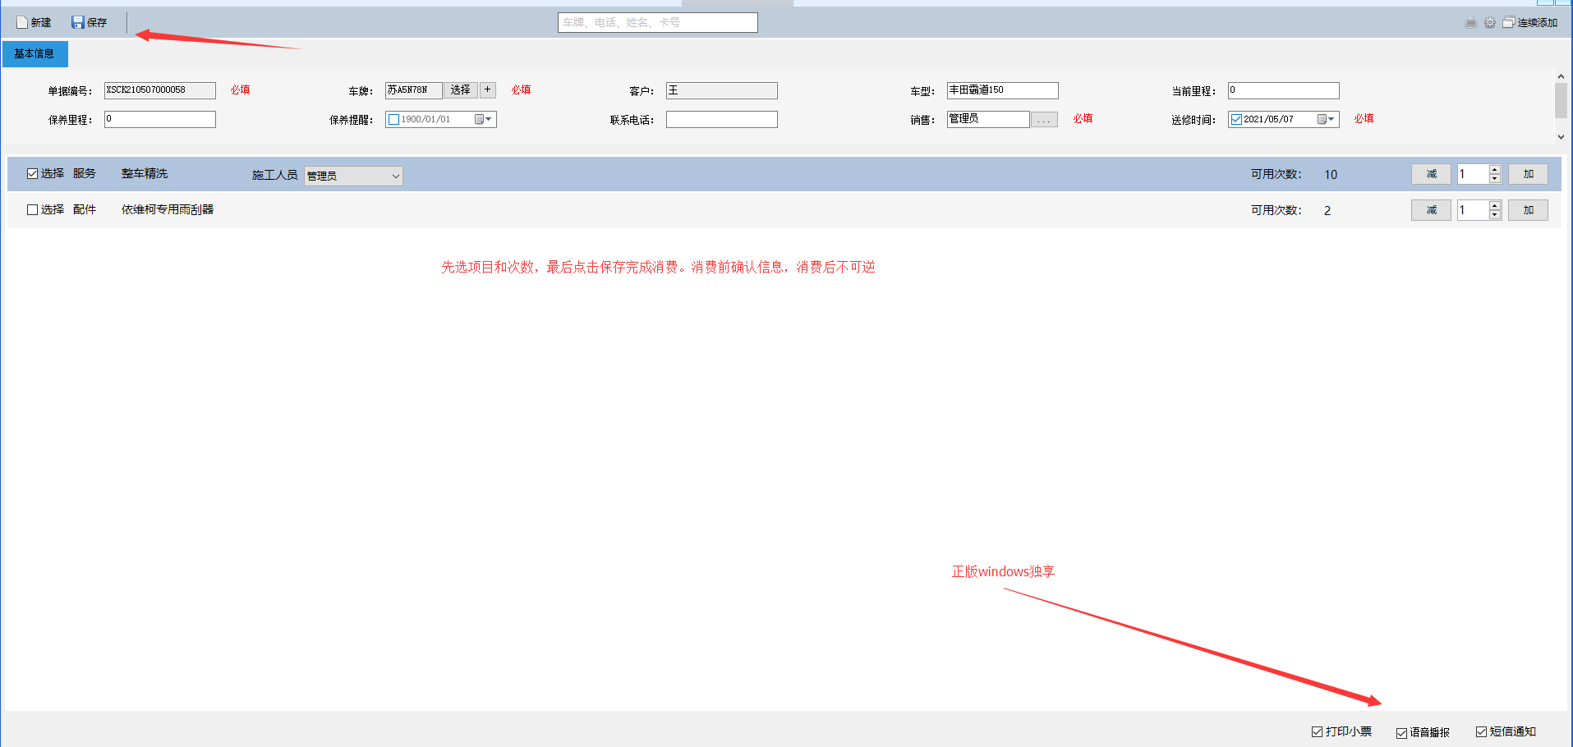Image resolution: width=1573 pixels, height=747 pixels.
Task: Click the 新建 new document icon
Action: (22, 22)
